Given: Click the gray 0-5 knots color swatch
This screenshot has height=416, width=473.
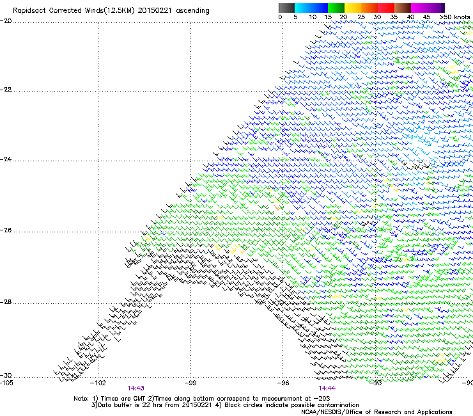Looking at the screenshot, I should click(x=286, y=8).
